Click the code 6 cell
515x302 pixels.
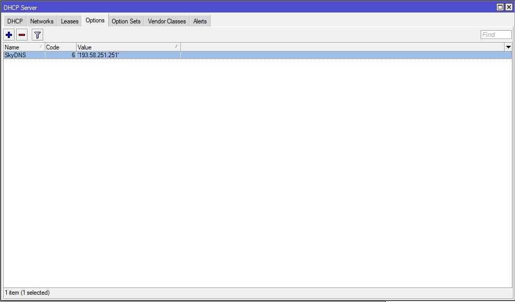tap(60, 55)
